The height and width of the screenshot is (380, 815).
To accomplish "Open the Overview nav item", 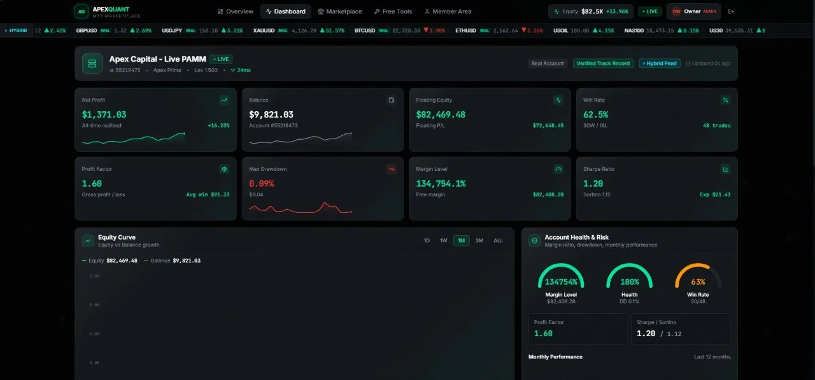I will [235, 11].
